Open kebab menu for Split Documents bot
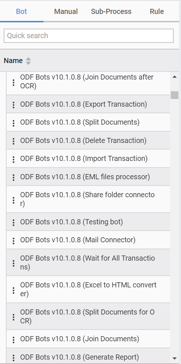 pyautogui.click(x=14, y=123)
